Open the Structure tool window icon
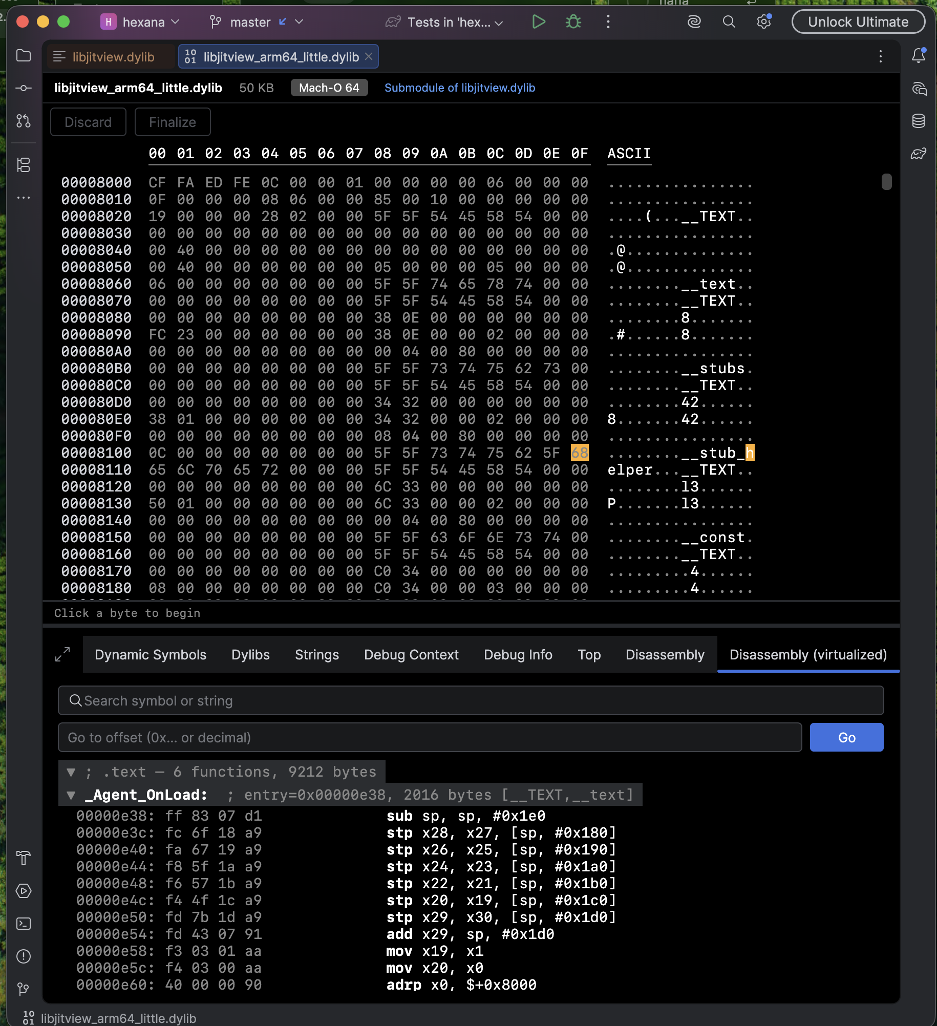 pos(24,165)
